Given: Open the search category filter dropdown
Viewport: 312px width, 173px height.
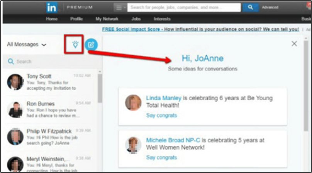Looking at the screenshot, I should [120, 7].
